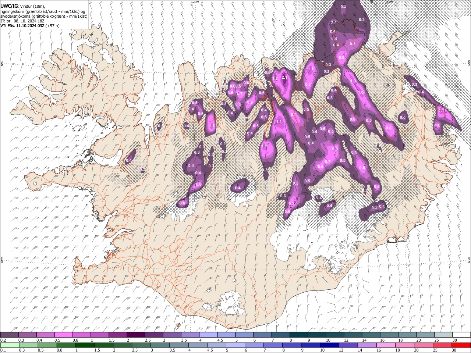Click the 'VT: Fös. 11.10.2024 03Z (+57 h)' line
This screenshot has width=471, height=353.
(30, 26)
